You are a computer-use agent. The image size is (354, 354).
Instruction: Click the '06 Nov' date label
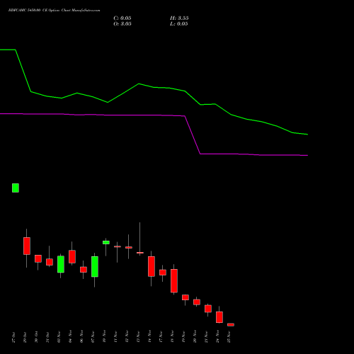pos(81,337)
